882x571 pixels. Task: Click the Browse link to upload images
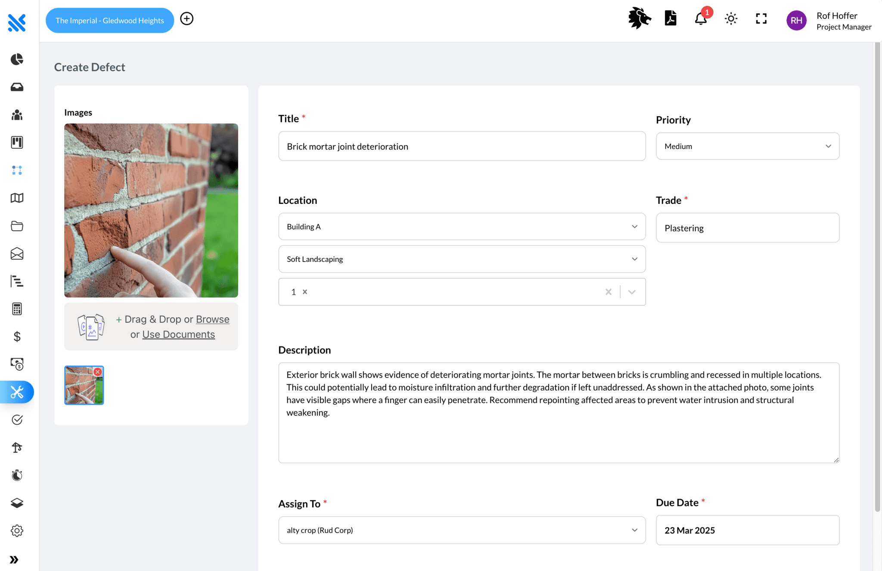[212, 319]
